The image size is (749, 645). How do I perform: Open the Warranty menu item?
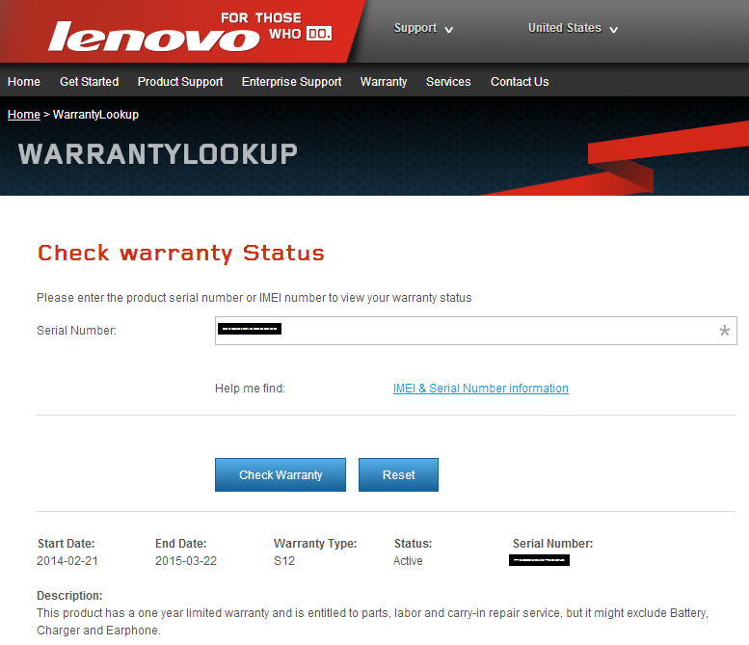(x=384, y=82)
